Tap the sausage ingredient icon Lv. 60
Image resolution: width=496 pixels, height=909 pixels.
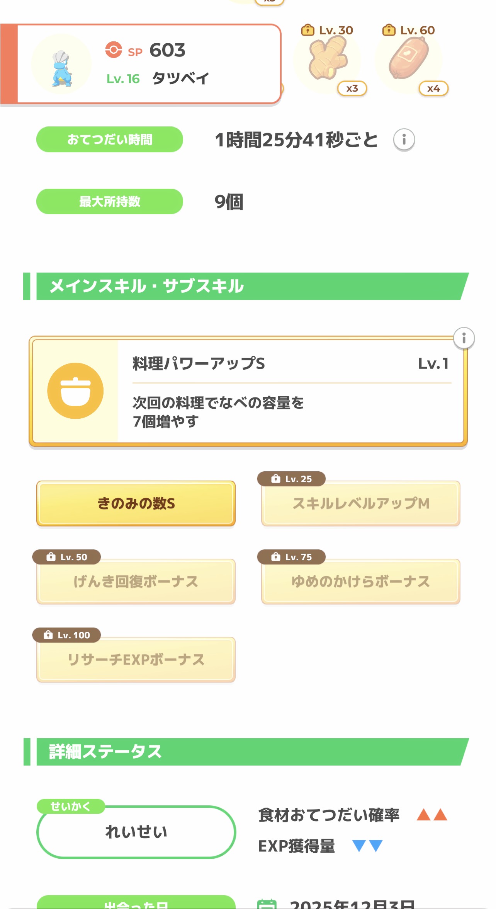tap(409, 59)
